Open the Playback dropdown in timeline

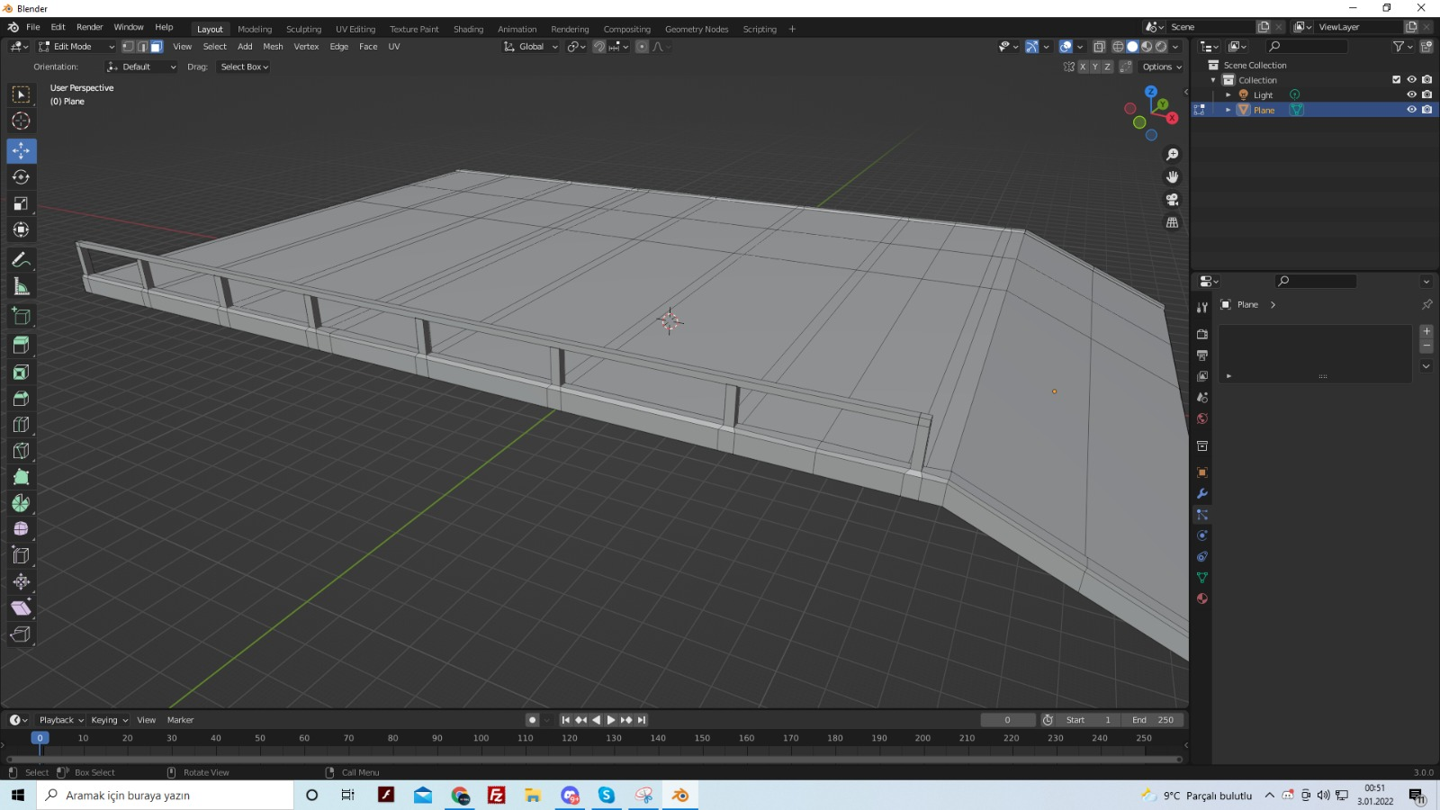pos(60,720)
